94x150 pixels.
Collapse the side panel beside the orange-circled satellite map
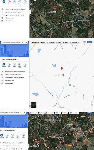click(x=28, y=146)
